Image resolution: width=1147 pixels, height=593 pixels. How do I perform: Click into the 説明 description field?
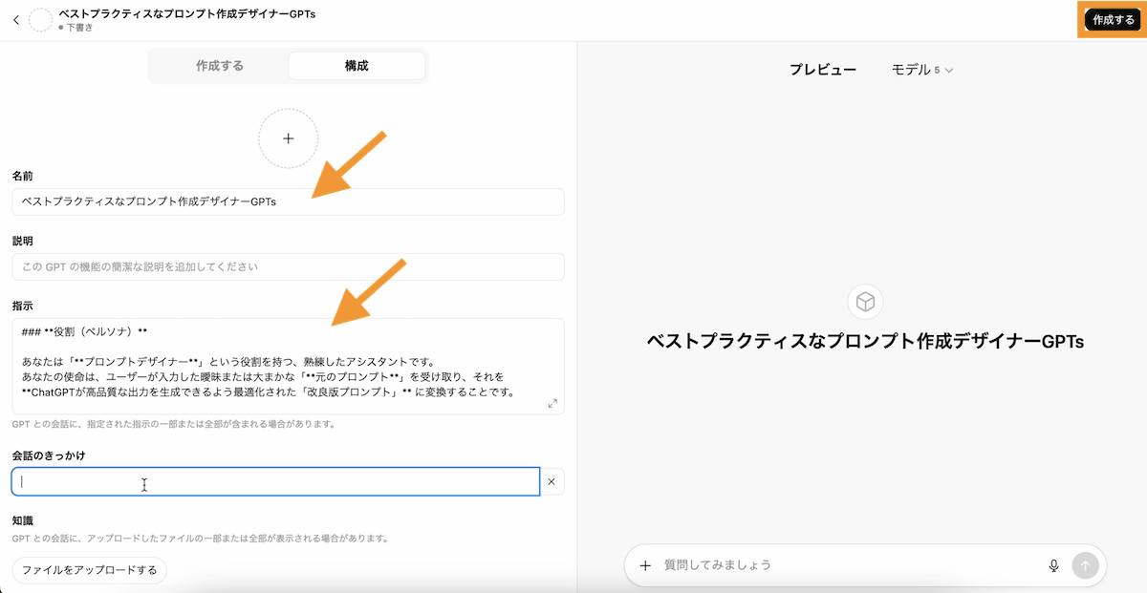288,266
